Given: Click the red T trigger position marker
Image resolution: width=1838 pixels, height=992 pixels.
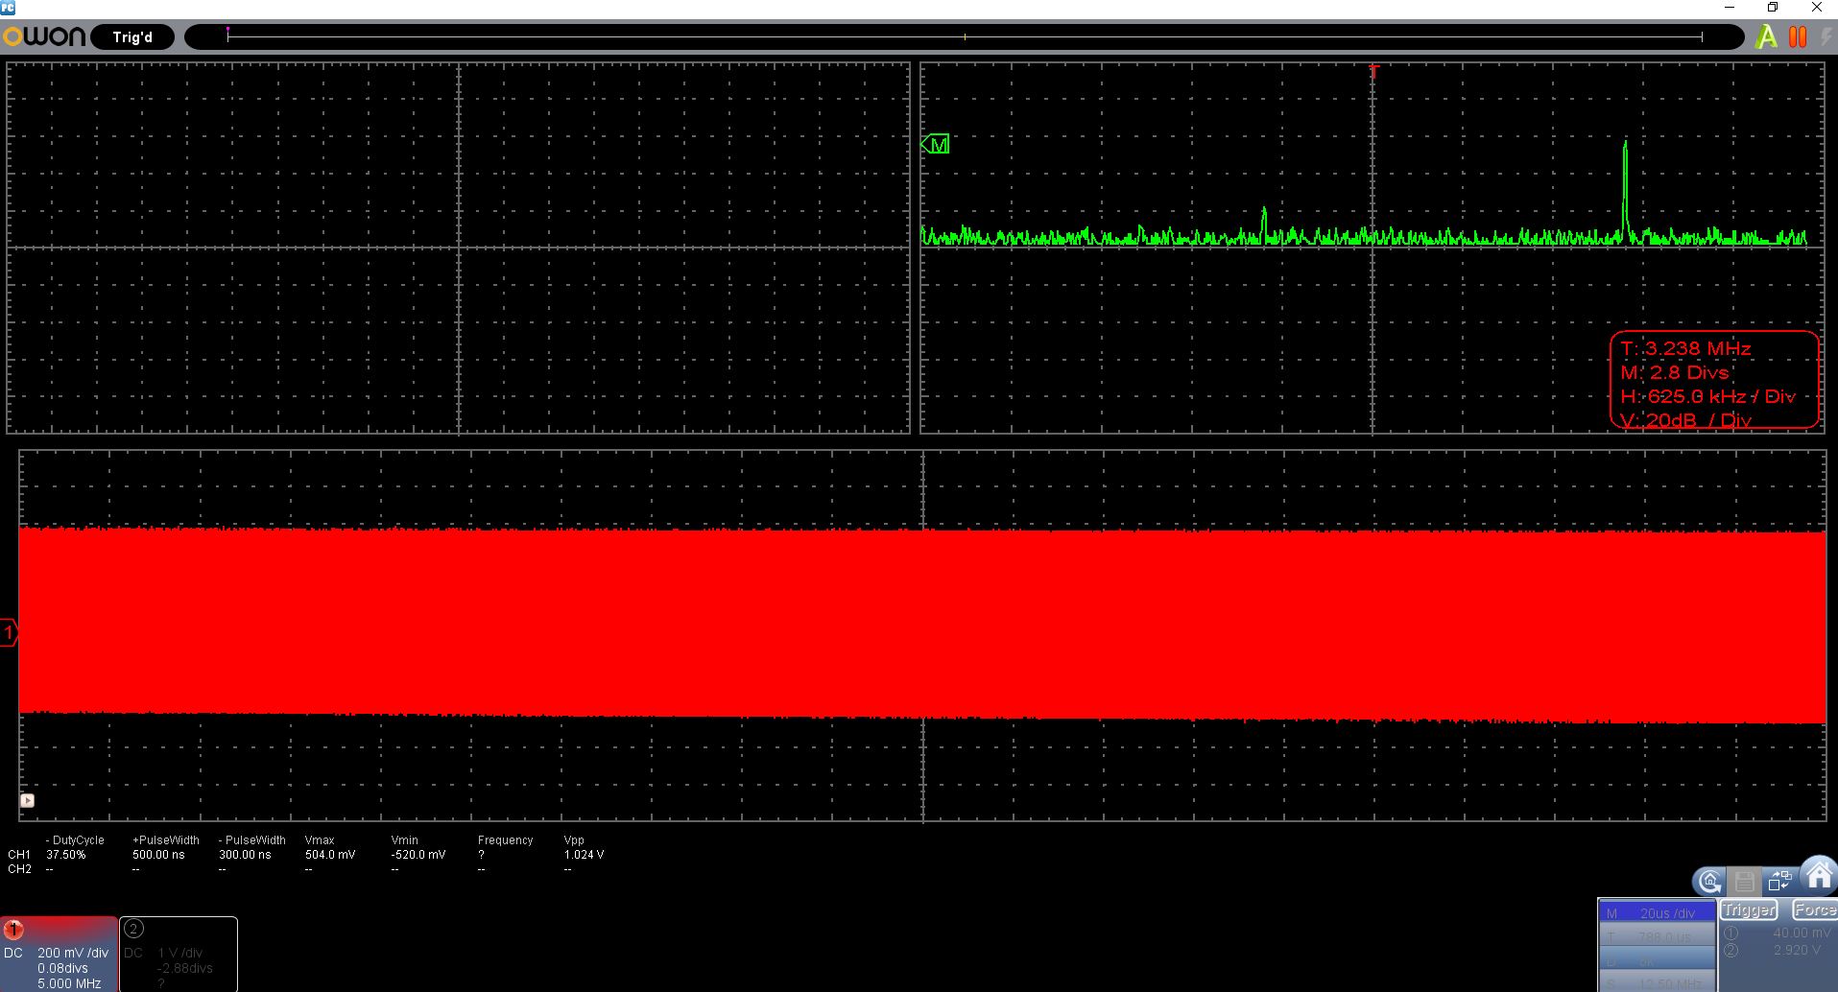Looking at the screenshot, I should click(x=1373, y=72).
